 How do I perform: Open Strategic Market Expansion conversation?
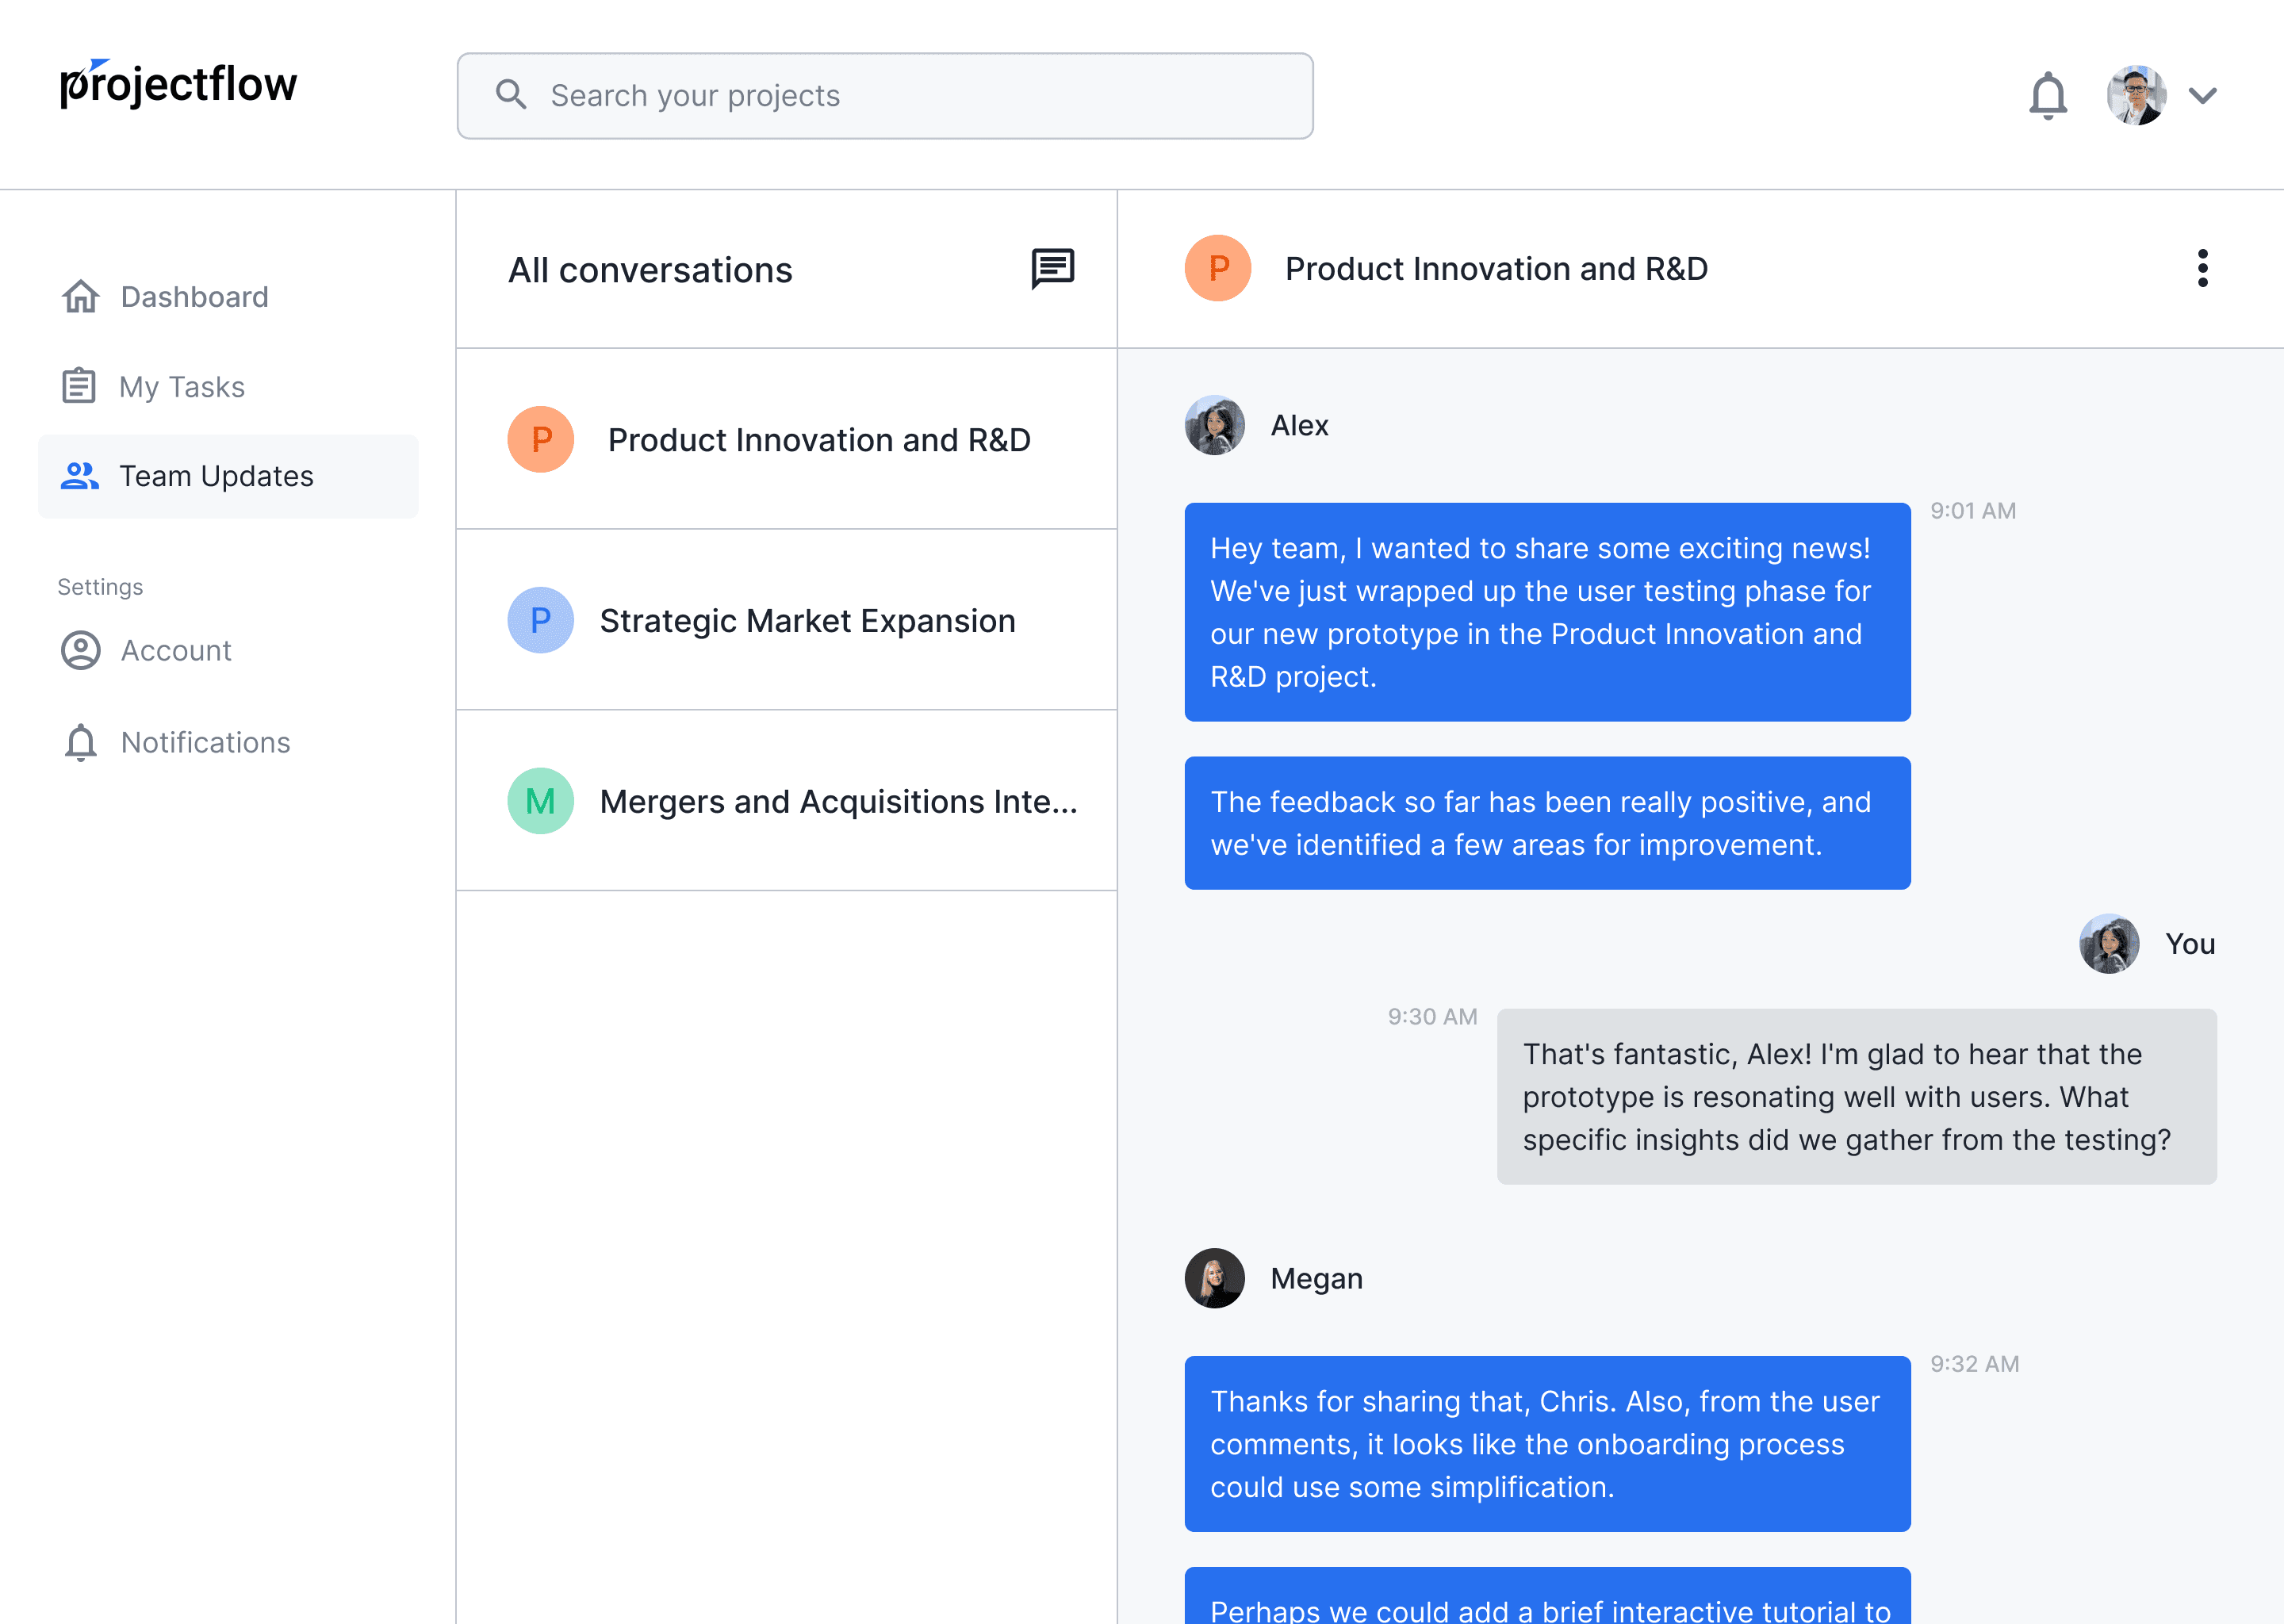click(x=787, y=620)
